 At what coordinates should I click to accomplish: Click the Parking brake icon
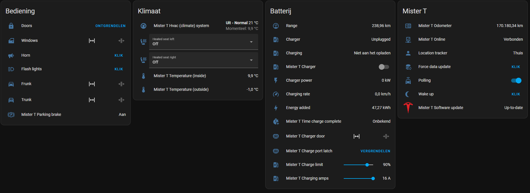[x=11, y=115]
